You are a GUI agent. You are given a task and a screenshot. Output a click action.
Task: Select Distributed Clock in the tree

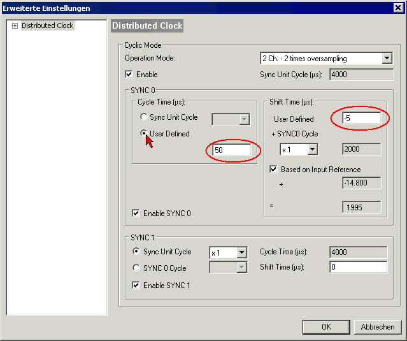tap(48, 25)
